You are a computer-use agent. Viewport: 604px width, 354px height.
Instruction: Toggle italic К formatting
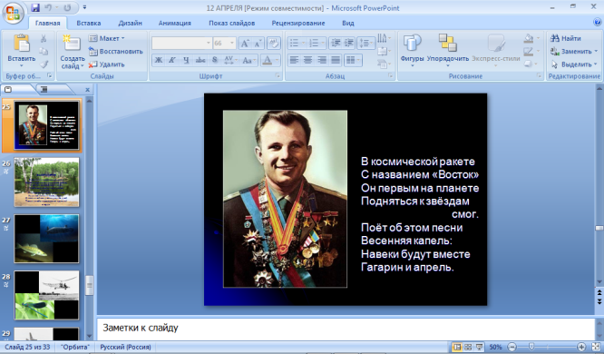pos(172,60)
